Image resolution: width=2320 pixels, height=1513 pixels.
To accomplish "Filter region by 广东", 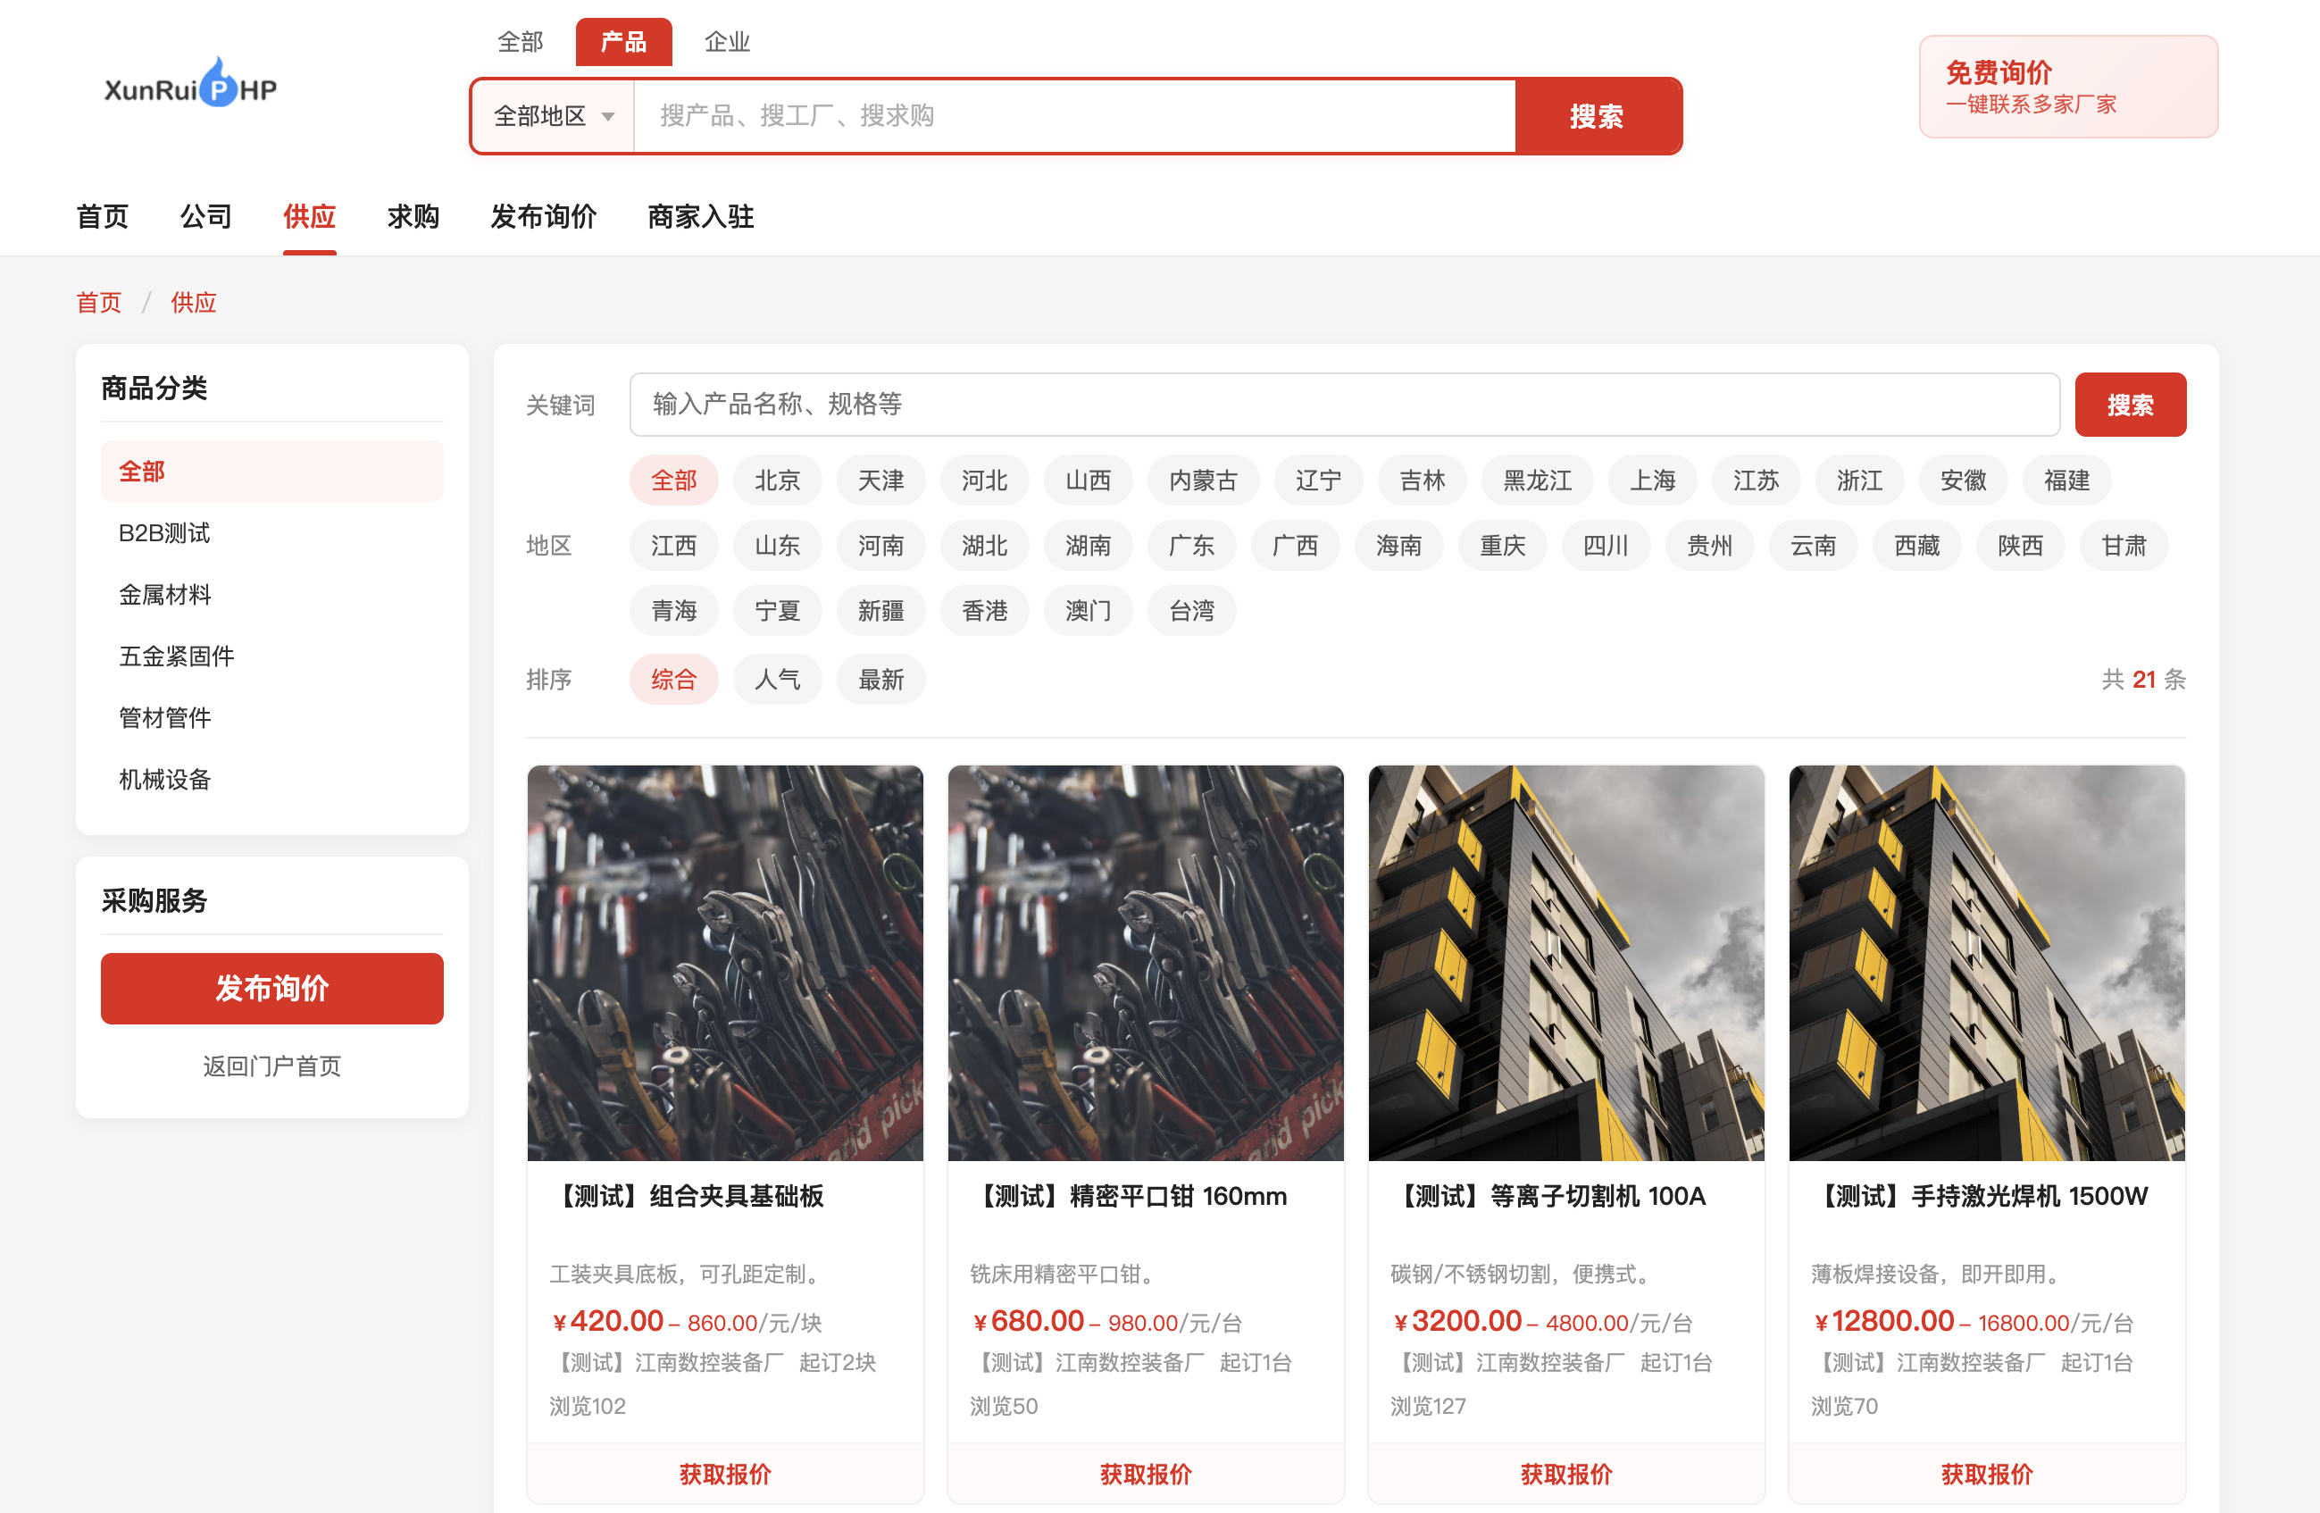I will (1191, 545).
